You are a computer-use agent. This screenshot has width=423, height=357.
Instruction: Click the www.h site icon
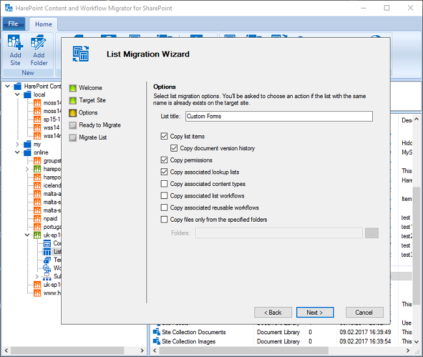[37, 293]
